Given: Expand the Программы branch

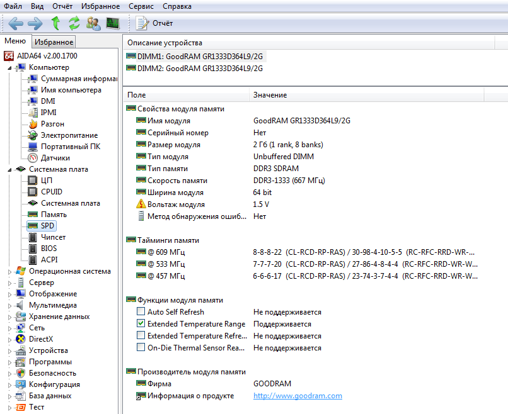Looking at the screenshot, I should (9, 362).
